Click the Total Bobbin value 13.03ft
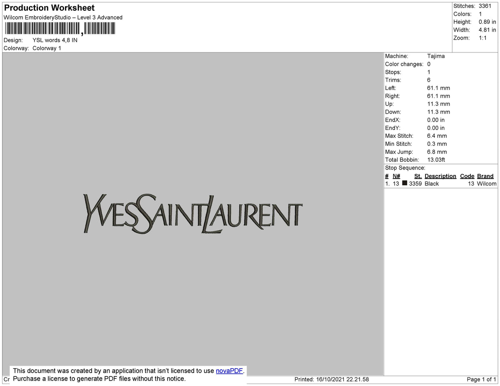This screenshot has width=500, height=386. coord(436,159)
